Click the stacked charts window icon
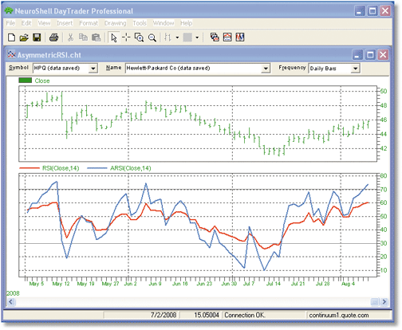Image resolution: width=402 pixels, height=330 pixels. click(x=215, y=37)
